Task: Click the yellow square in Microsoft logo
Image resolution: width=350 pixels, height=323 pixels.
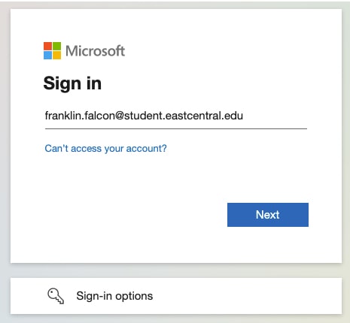Action: [x=56, y=56]
